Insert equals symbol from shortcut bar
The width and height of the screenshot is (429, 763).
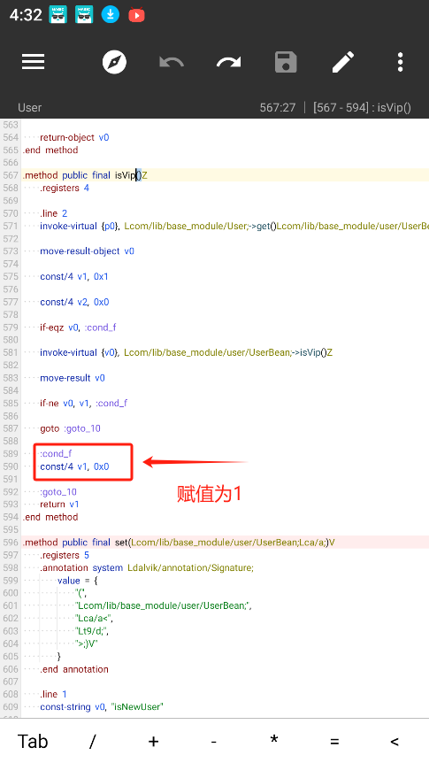point(334,742)
